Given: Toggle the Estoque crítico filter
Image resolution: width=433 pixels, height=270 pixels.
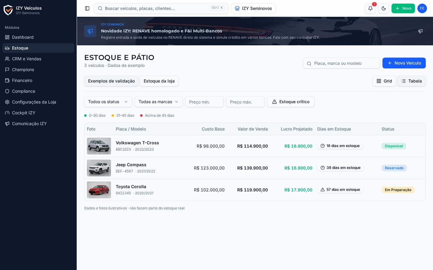Looking at the screenshot, I should pyautogui.click(x=291, y=102).
